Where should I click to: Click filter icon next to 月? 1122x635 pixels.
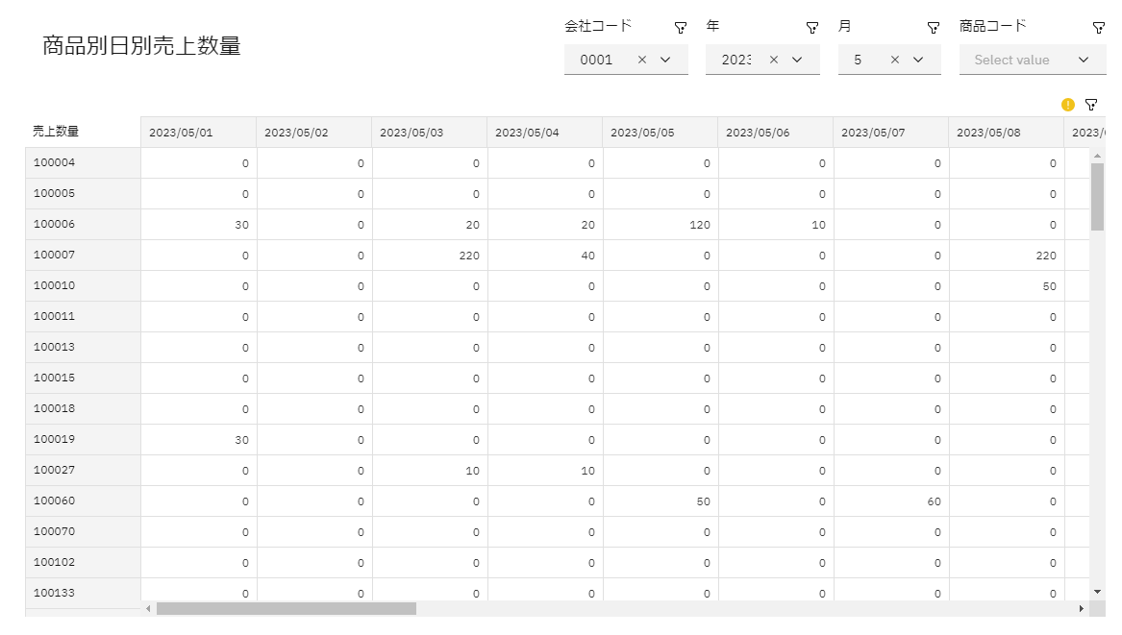pos(933,28)
